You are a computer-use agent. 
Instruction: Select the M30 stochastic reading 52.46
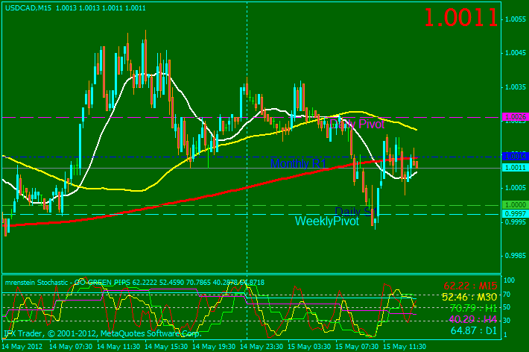(x=469, y=296)
